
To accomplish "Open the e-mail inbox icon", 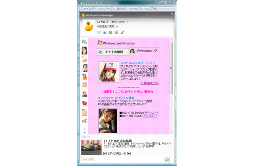I will (99, 32).
